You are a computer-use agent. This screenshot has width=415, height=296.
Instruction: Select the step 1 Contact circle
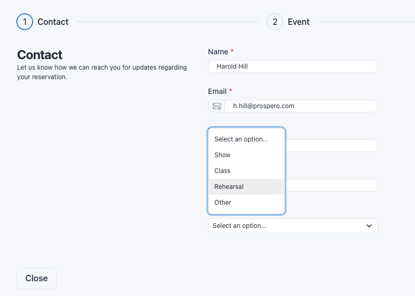(25, 22)
